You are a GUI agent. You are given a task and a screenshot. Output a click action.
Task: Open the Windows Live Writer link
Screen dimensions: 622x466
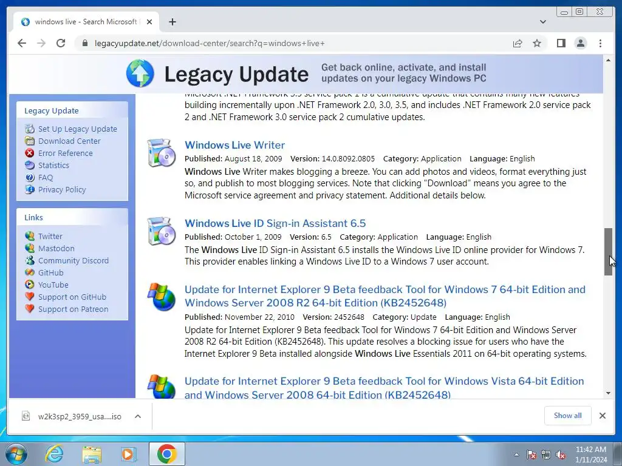pos(234,145)
